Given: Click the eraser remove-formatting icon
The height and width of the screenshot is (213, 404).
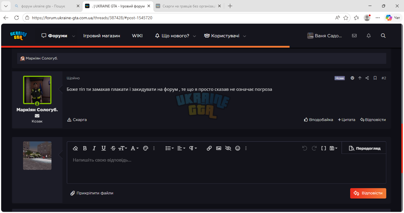Looking at the screenshot, I should pyautogui.click(x=75, y=148).
